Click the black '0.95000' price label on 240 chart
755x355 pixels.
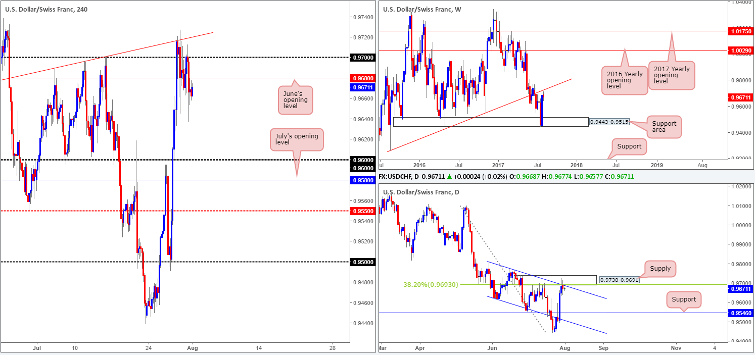(x=363, y=262)
